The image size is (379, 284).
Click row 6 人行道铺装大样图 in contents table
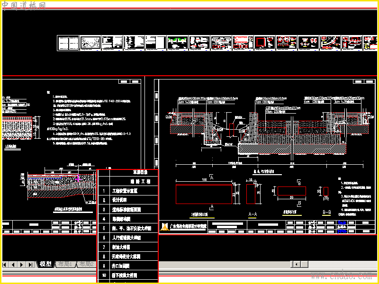(x=128, y=238)
